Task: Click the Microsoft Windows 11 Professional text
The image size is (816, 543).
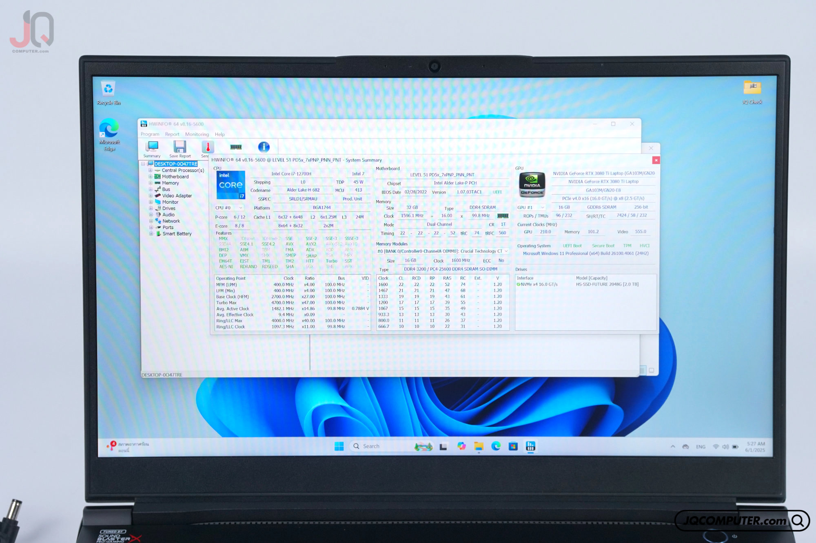Action: tap(586, 253)
